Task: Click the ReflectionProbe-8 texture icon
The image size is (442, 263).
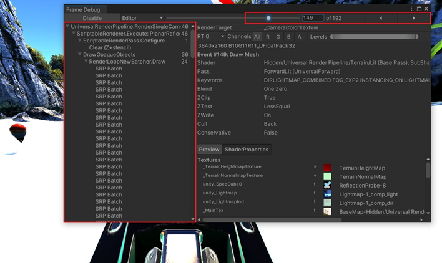Action: (x=327, y=185)
